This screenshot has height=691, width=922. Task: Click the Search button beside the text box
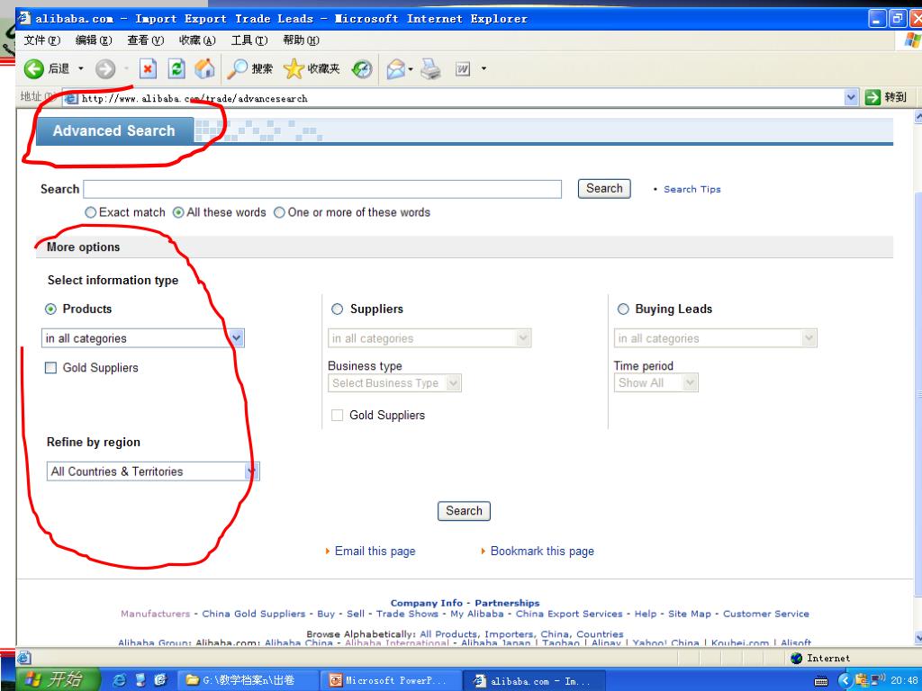(x=604, y=189)
